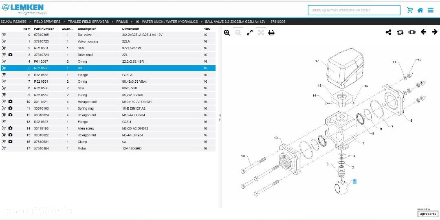Screen dimensions: 440x220
Task: Expand diagram with fullscreen arrows icon
Action: (x=249, y=33)
